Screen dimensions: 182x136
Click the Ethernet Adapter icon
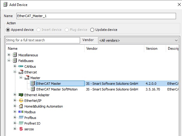point(21,95)
